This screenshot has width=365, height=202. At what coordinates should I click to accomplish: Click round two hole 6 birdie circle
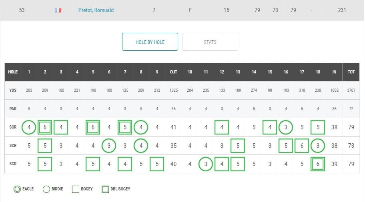[x=109, y=146]
